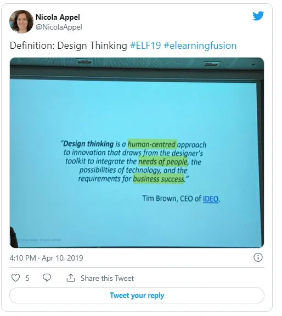The height and width of the screenshot is (316, 282).
Task: Open reply speech bubble icon
Action: pos(47,278)
